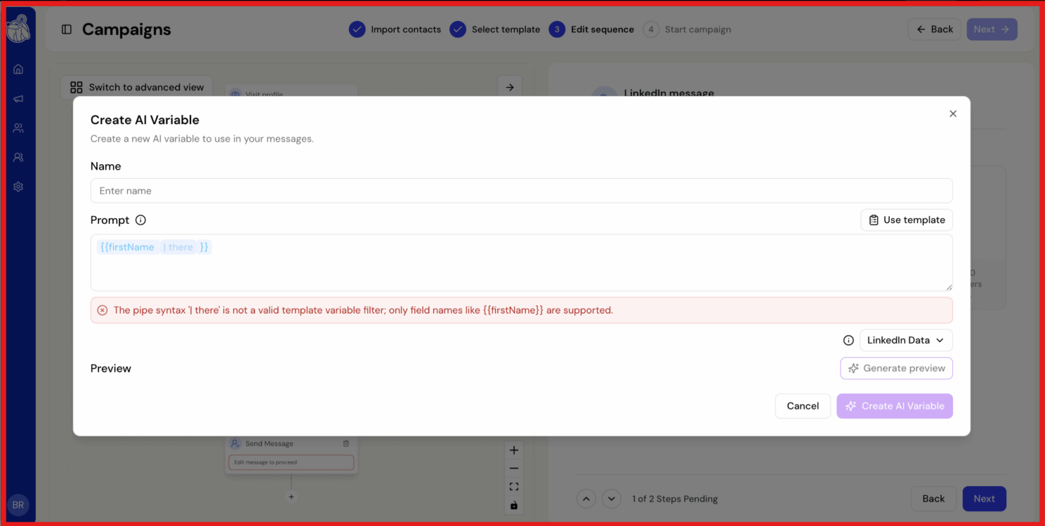1045x526 pixels.
Task: Toggle the sidebar panel icon near Campaigns
Action: [67, 29]
